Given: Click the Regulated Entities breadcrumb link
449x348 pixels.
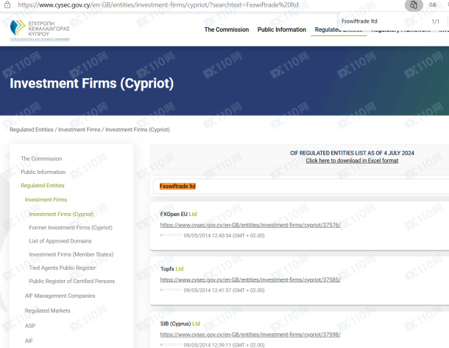Looking at the screenshot, I should 32,130.
